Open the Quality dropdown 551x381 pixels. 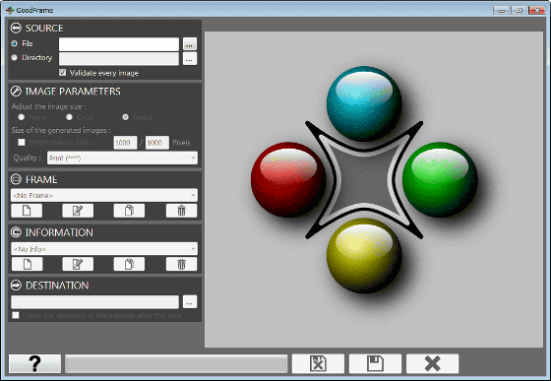(122, 159)
